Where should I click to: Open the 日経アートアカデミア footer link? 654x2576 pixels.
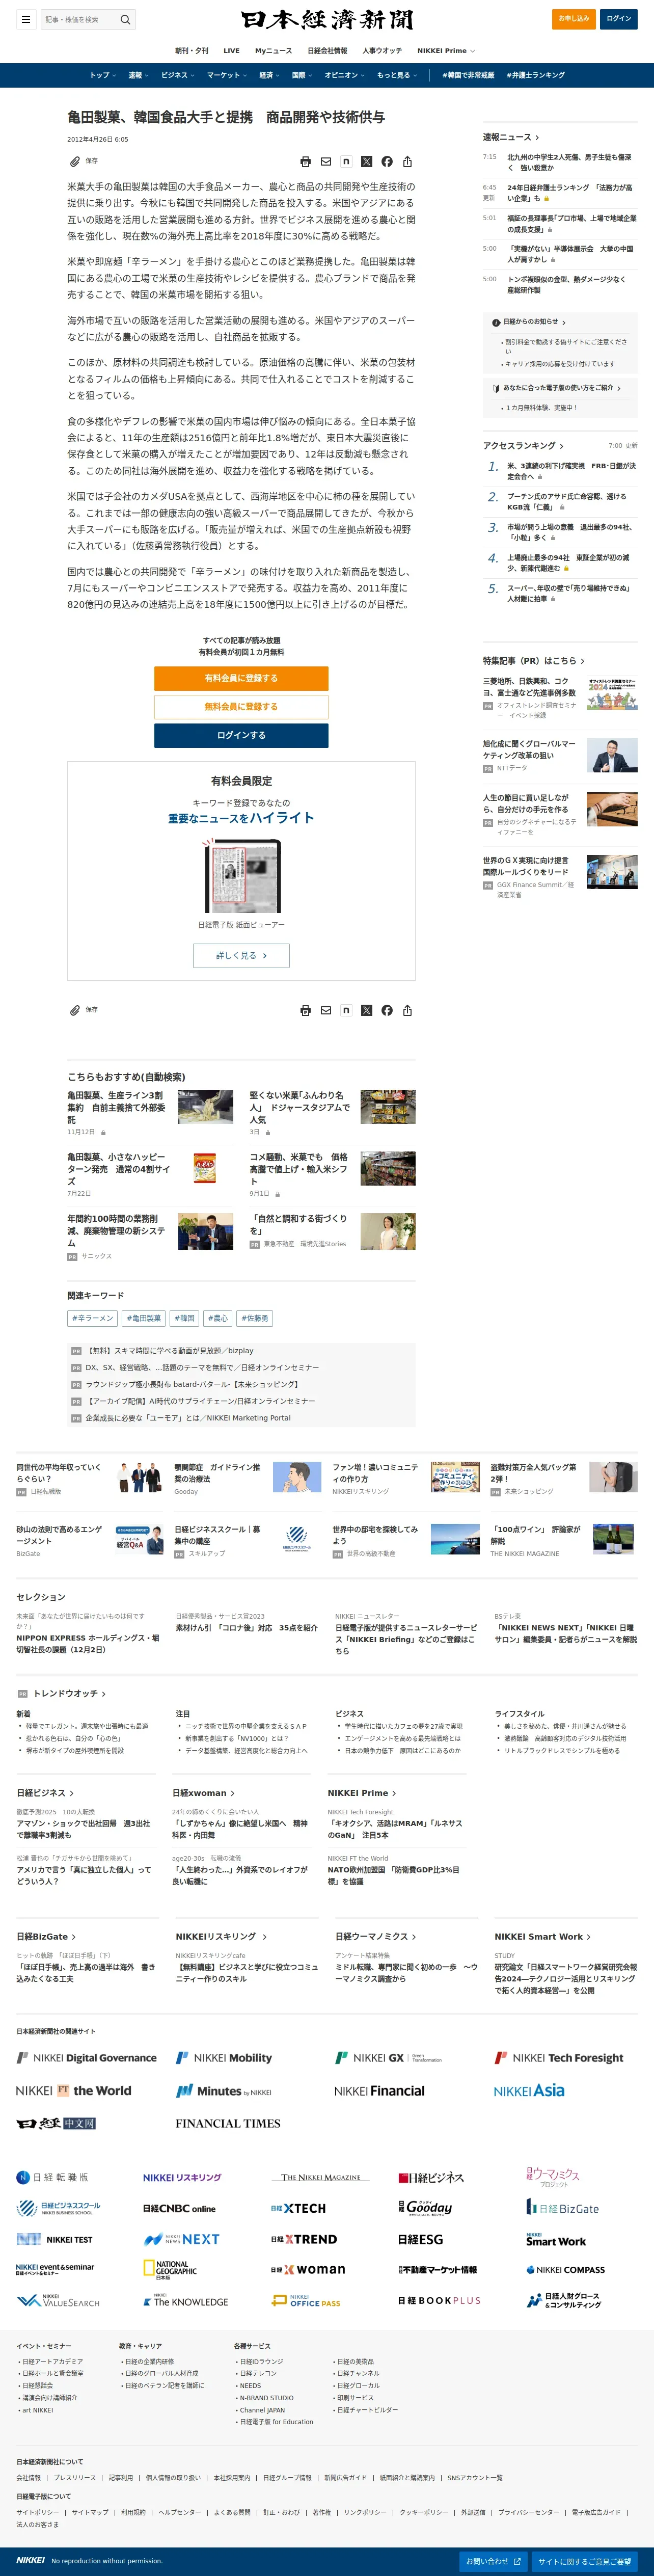tap(53, 2361)
